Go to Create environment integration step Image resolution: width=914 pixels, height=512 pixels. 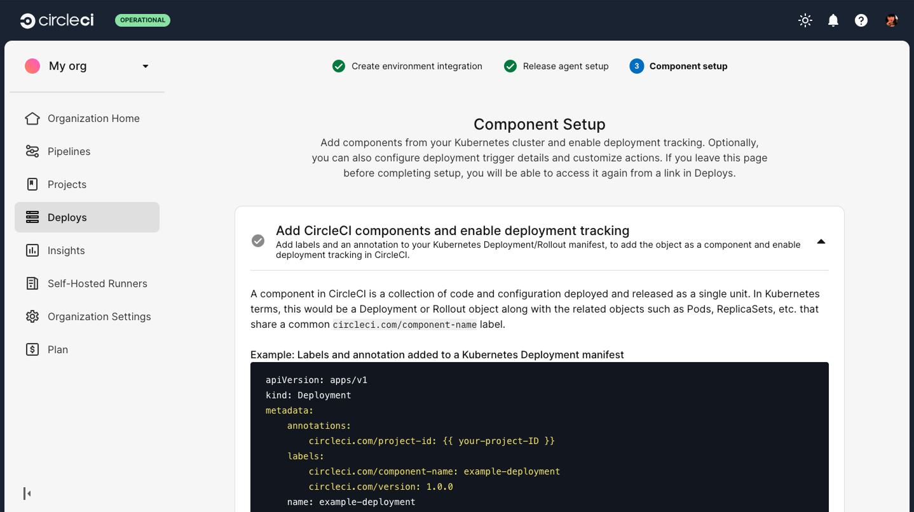coord(417,66)
